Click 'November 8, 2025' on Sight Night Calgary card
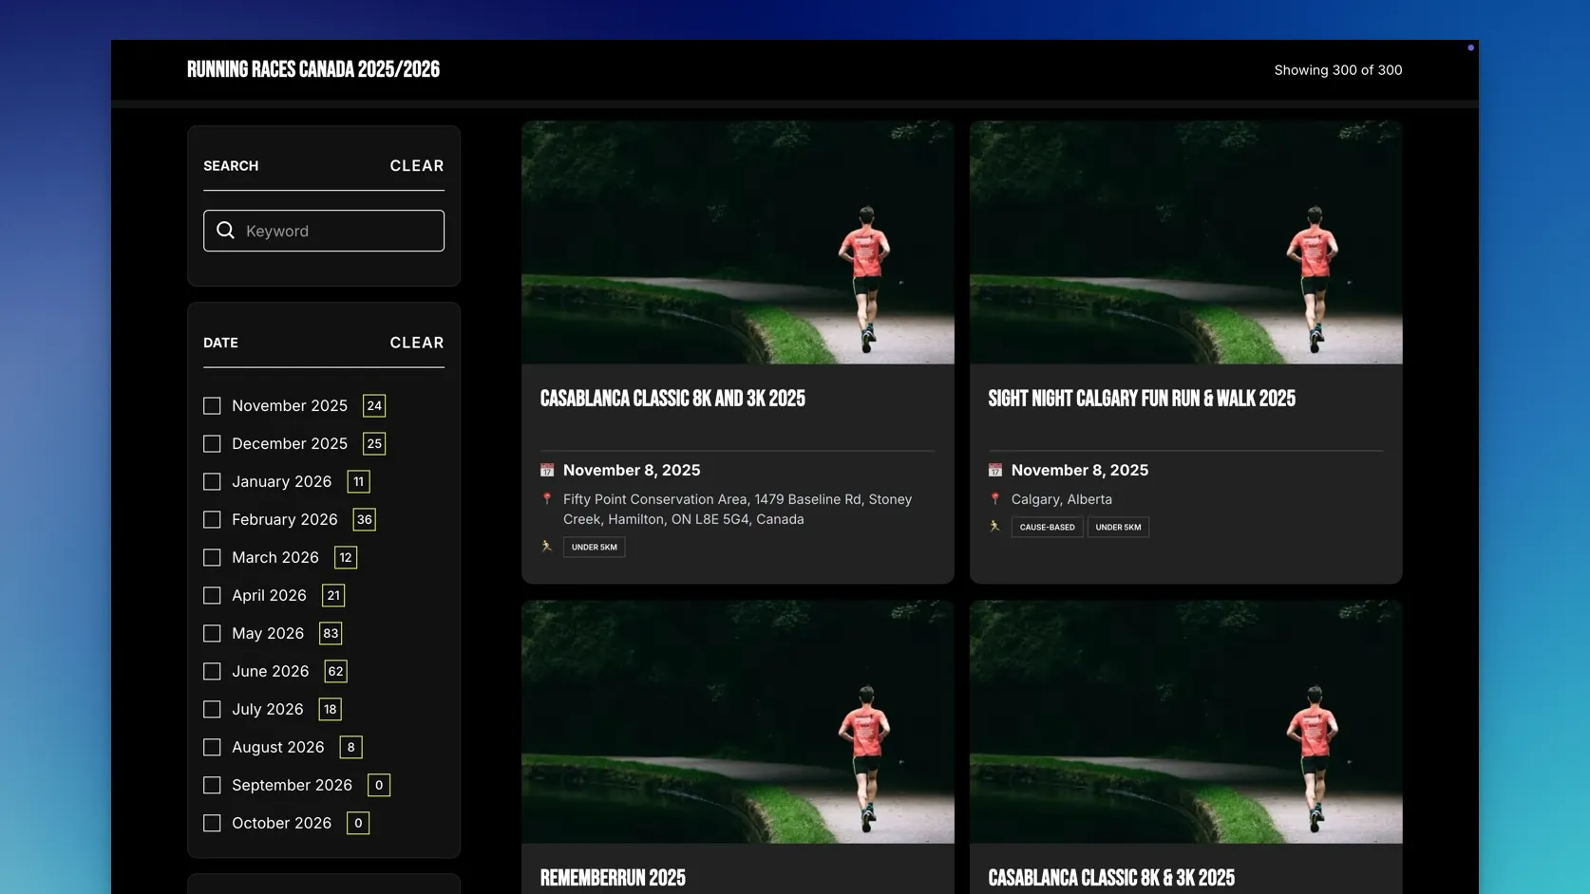The width and height of the screenshot is (1590, 894). (x=1080, y=470)
